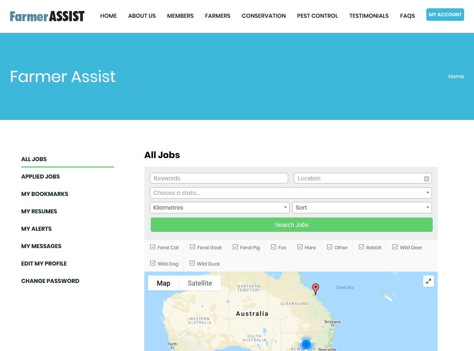Toggle the Wild Duck filter
This screenshot has width=474, height=351.
click(192, 264)
